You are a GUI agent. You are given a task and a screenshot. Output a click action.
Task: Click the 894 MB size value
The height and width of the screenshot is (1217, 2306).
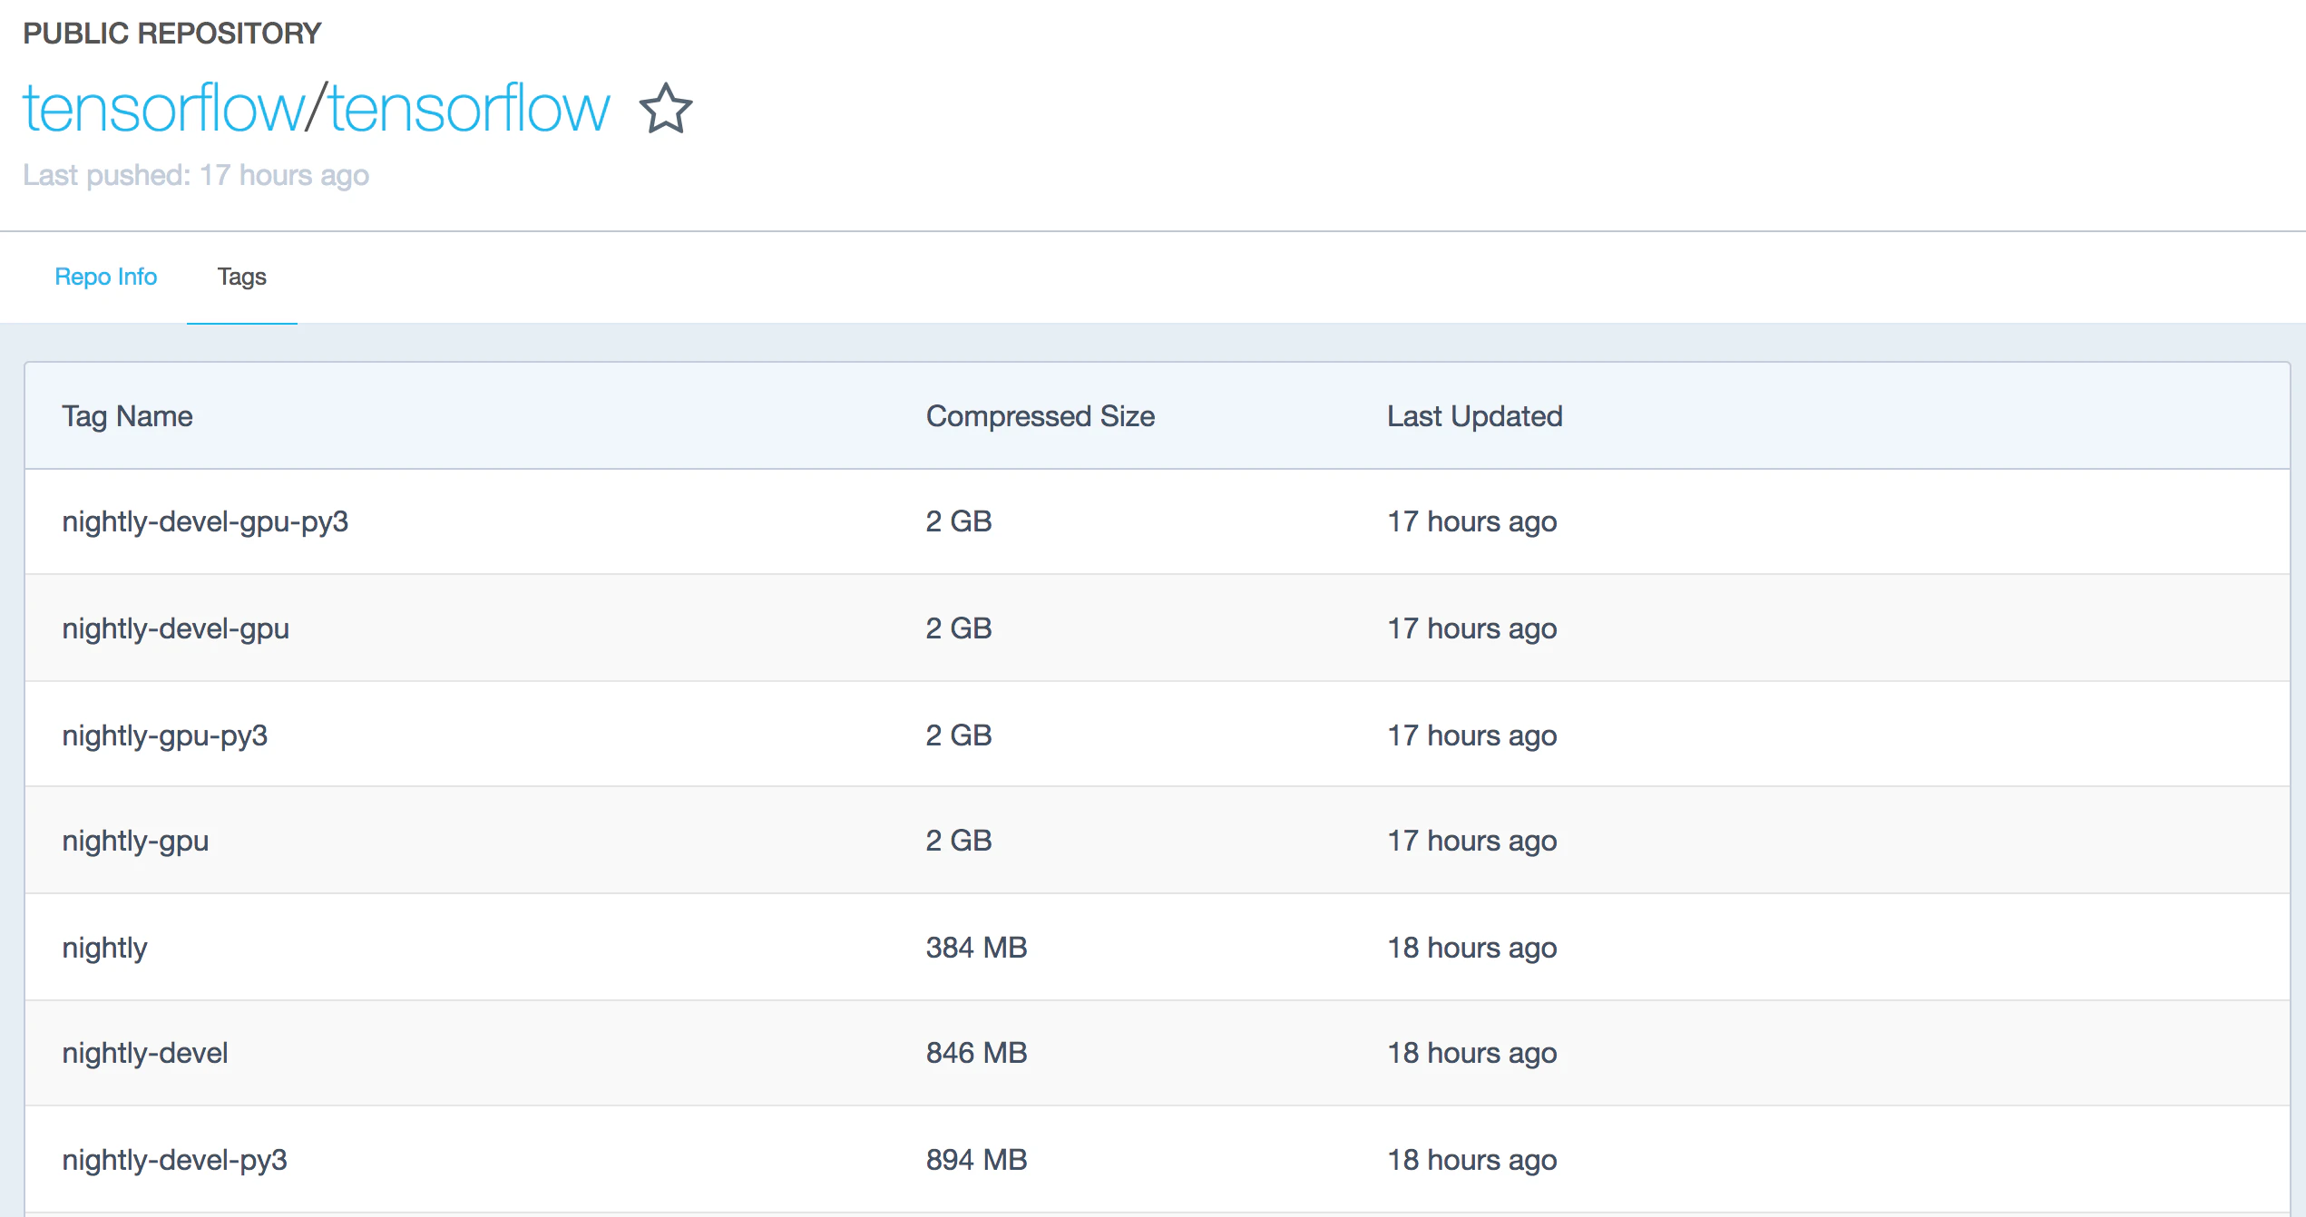point(976,1160)
